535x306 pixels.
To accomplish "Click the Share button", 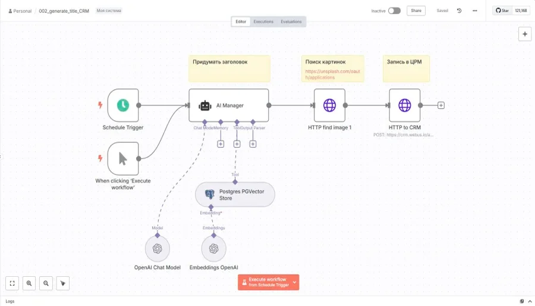I will pyautogui.click(x=416, y=11).
